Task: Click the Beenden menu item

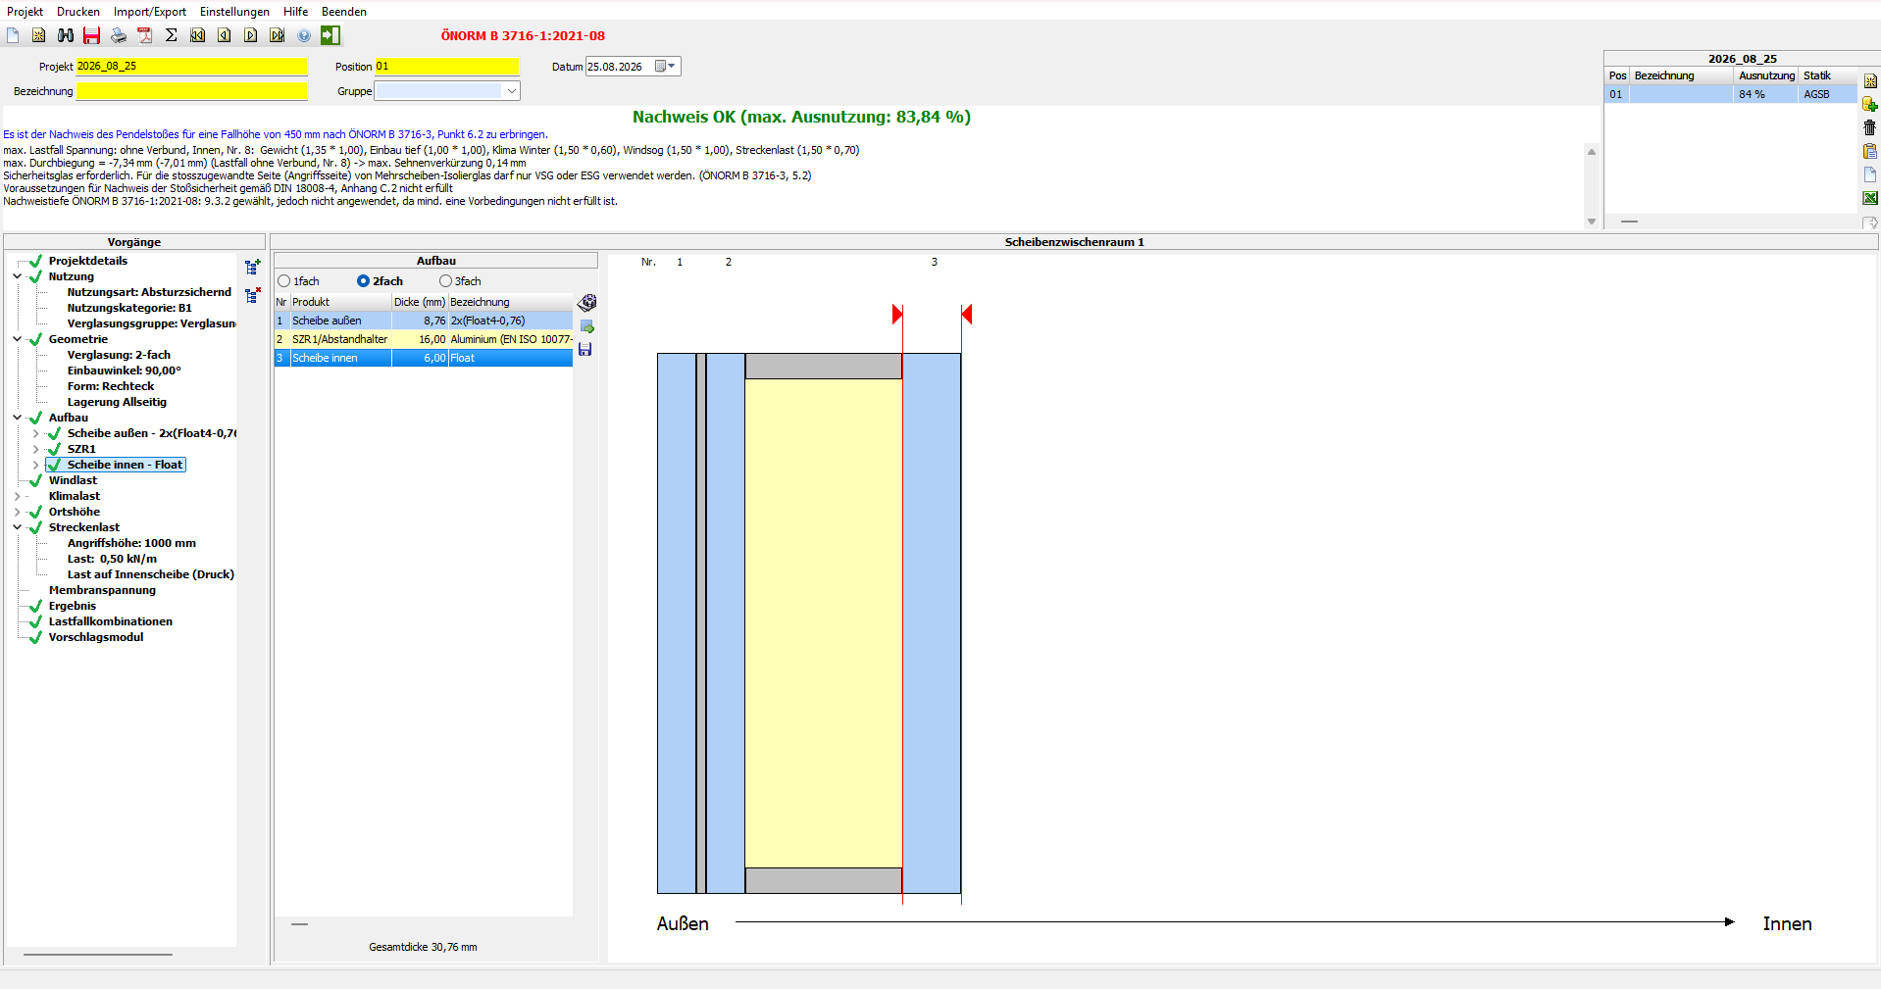Action: [x=344, y=12]
